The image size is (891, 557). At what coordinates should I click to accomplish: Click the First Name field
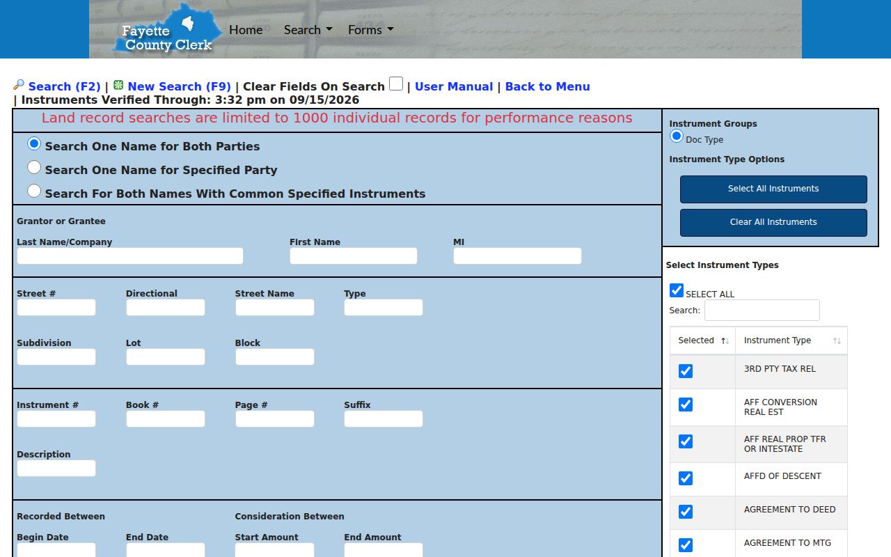(x=354, y=256)
